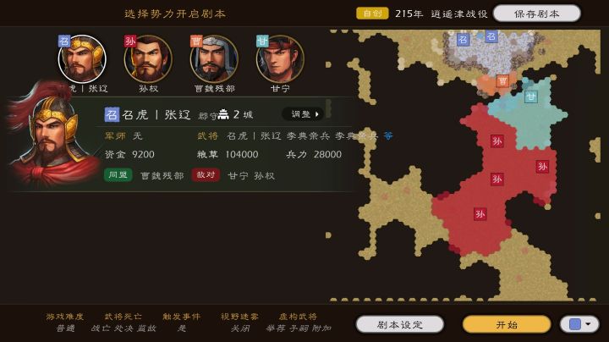Expand the 调整 adjust arrow button
This screenshot has width=609, height=342.
click(x=304, y=114)
